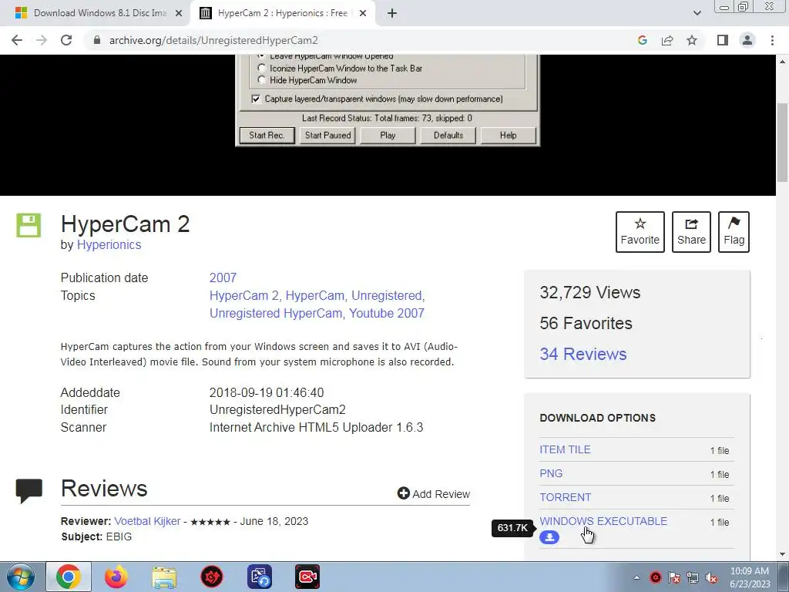Click the red circular tray icon
Image resolution: width=789 pixels, height=592 pixels.
tap(656, 577)
